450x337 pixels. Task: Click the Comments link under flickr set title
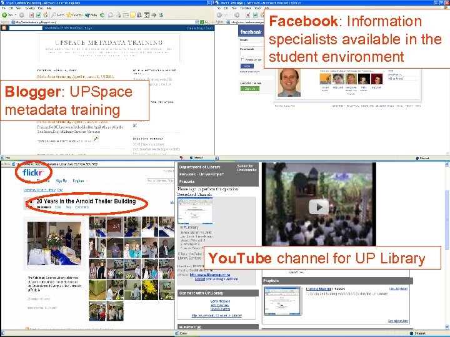[x=81, y=207]
